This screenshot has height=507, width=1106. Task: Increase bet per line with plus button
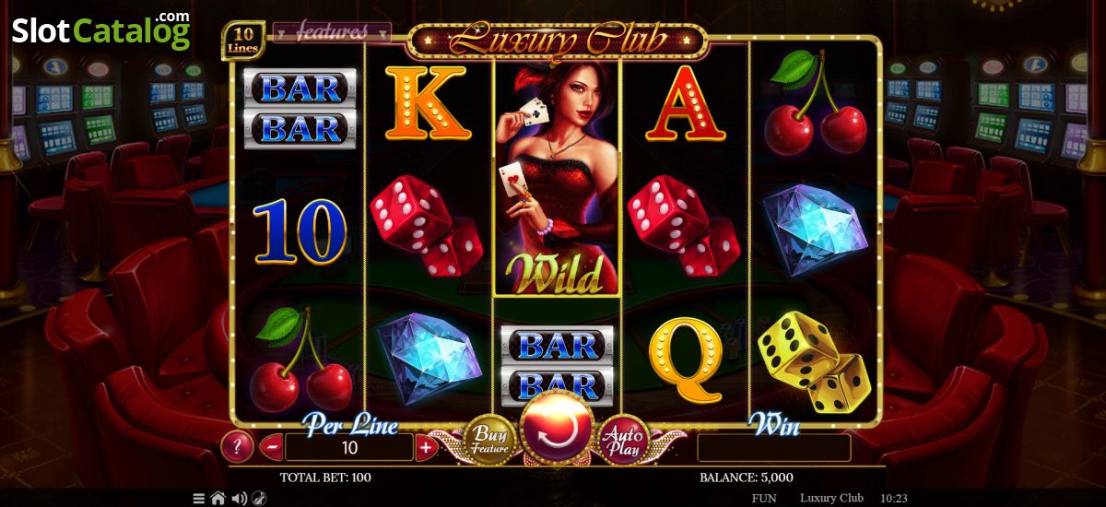click(x=425, y=448)
